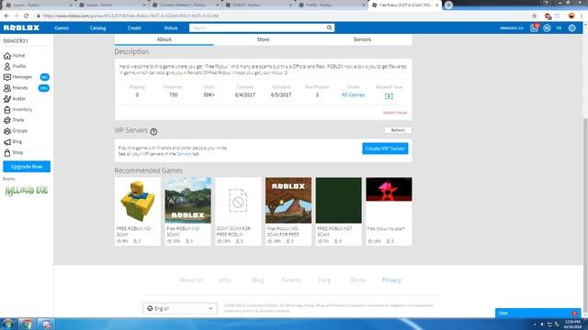Viewport: 588px width, 330px height.
Task: Click the Roblox logo in the header
Action: (21, 27)
